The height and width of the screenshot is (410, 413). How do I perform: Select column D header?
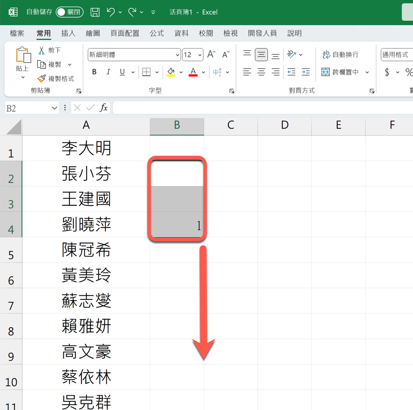coord(285,125)
